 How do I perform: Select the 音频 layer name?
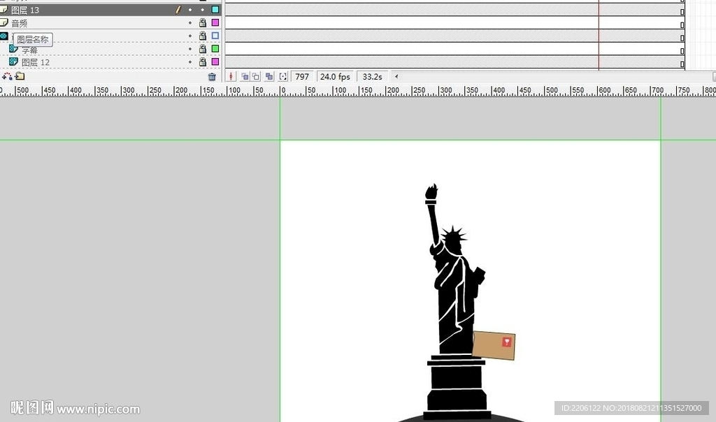(19, 23)
